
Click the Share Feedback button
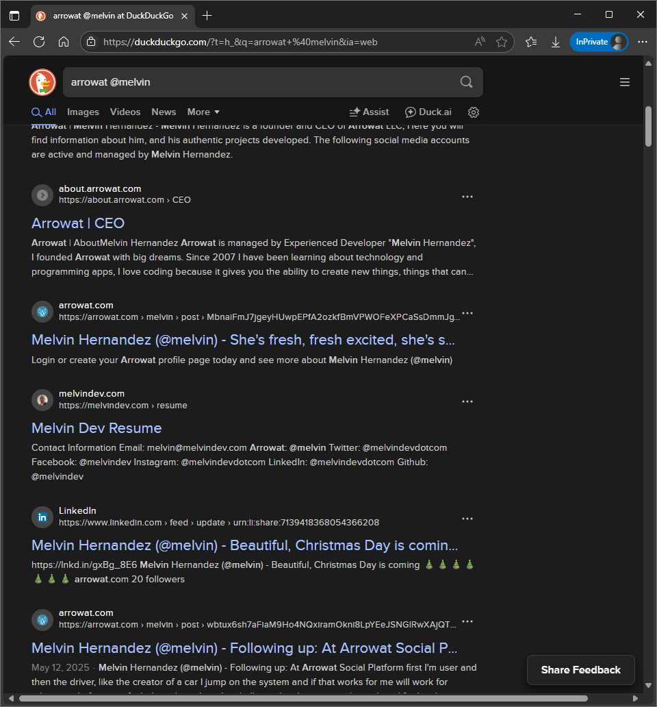(581, 670)
